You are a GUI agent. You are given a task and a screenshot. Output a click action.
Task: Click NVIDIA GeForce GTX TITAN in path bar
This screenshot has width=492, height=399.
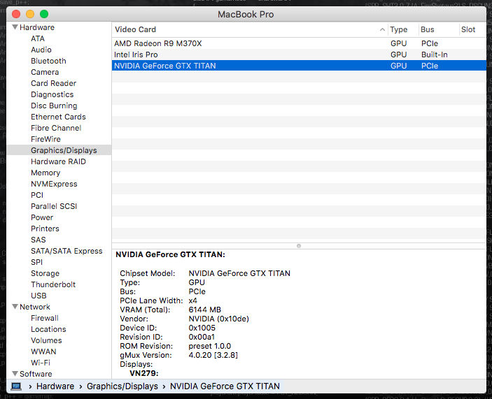[x=225, y=386]
